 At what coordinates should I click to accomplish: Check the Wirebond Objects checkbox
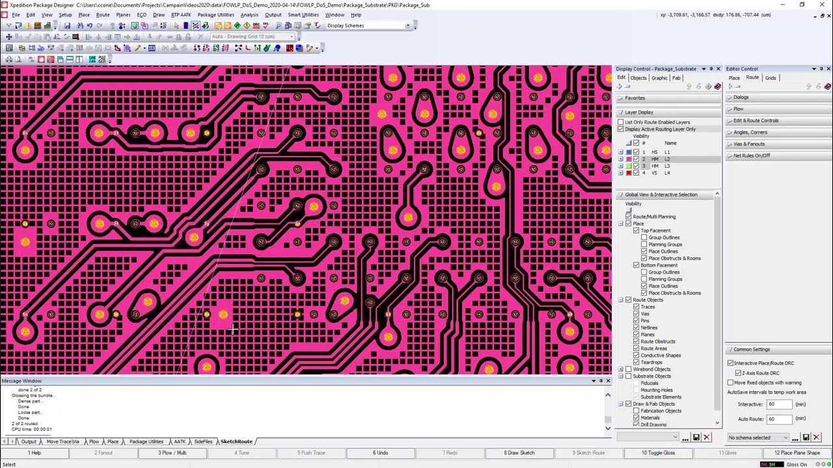pyautogui.click(x=629, y=369)
